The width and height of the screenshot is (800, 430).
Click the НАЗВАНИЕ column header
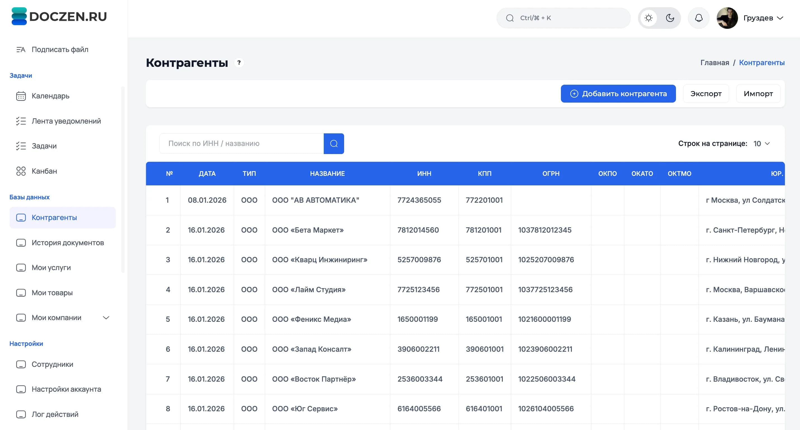[327, 174]
